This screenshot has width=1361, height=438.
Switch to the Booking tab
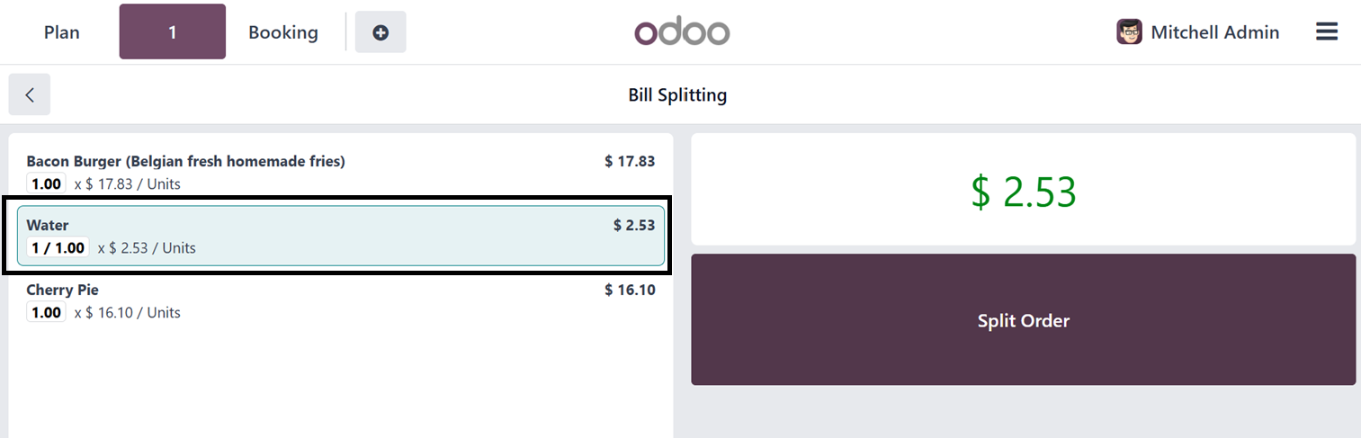tap(283, 32)
